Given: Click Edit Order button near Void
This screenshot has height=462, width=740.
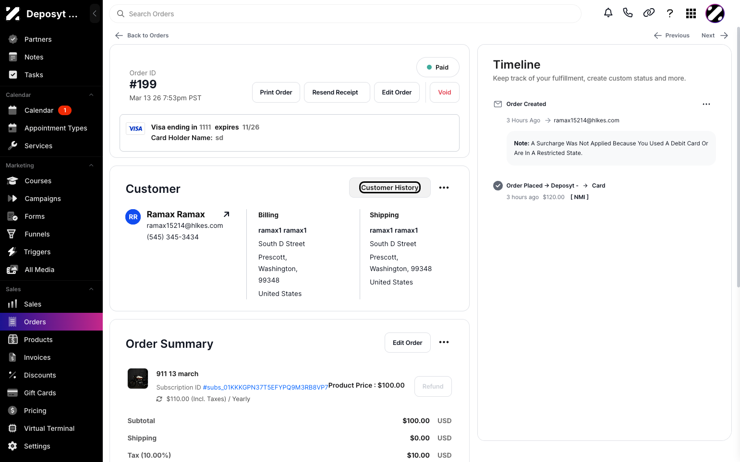Looking at the screenshot, I should click(397, 93).
